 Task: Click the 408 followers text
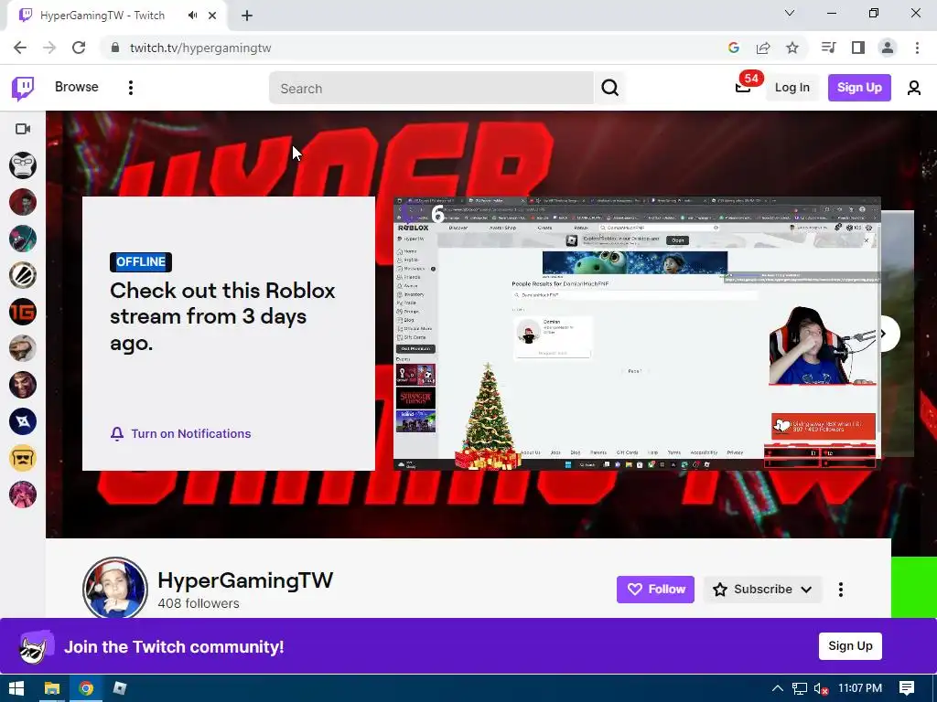point(199,603)
